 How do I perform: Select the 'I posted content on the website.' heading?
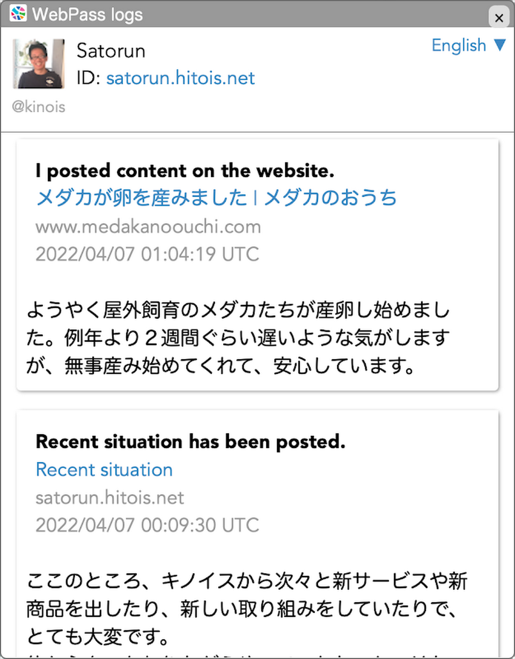(x=185, y=171)
